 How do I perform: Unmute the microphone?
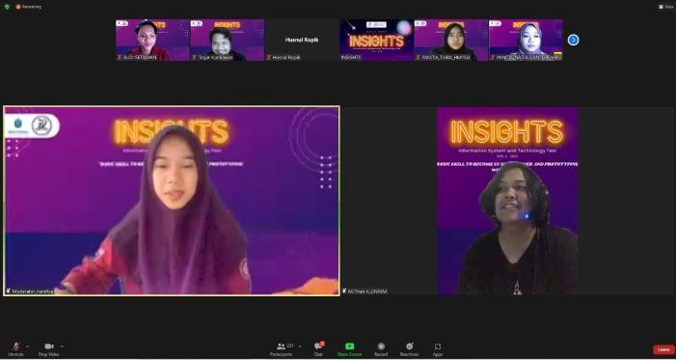16,348
